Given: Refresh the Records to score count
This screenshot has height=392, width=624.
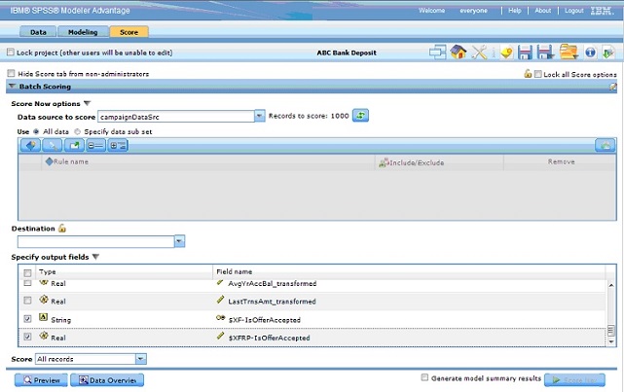Looking at the screenshot, I should [360, 116].
